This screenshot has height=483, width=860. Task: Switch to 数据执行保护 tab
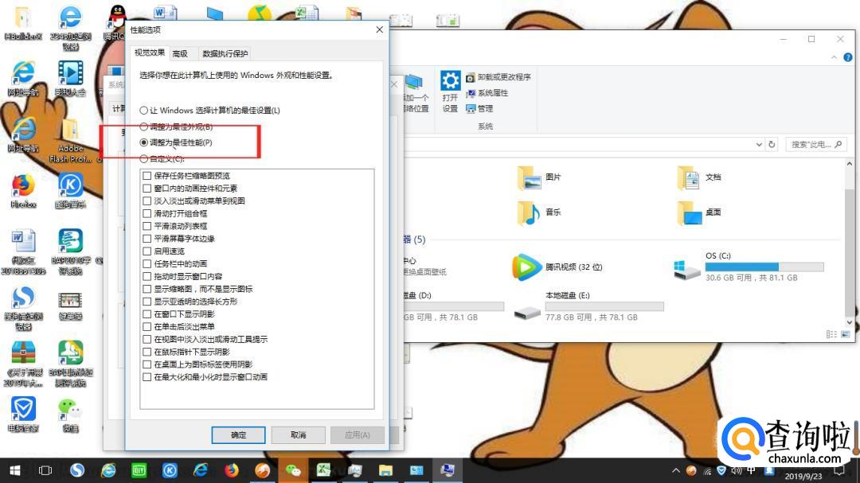[225, 54]
